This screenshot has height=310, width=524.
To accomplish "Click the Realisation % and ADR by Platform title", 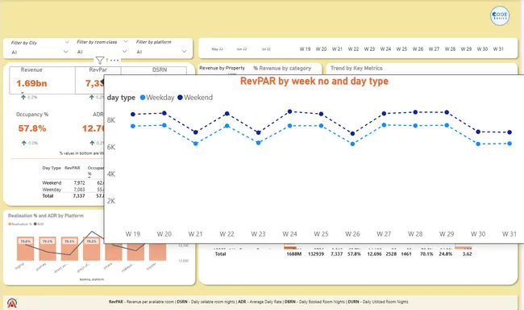I will click(46, 216).
